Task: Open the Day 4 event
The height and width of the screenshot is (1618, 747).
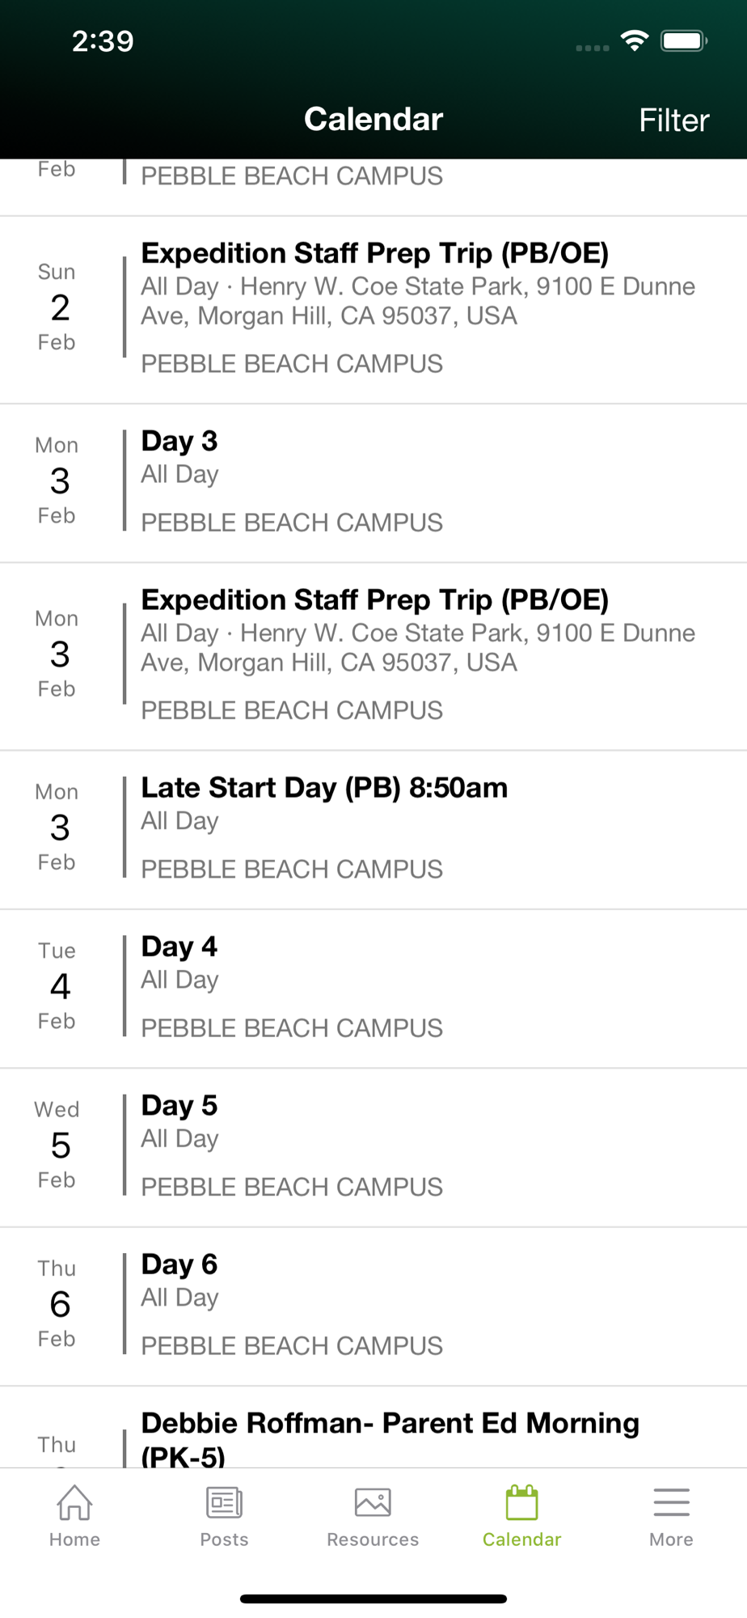Action: [179, 947]
